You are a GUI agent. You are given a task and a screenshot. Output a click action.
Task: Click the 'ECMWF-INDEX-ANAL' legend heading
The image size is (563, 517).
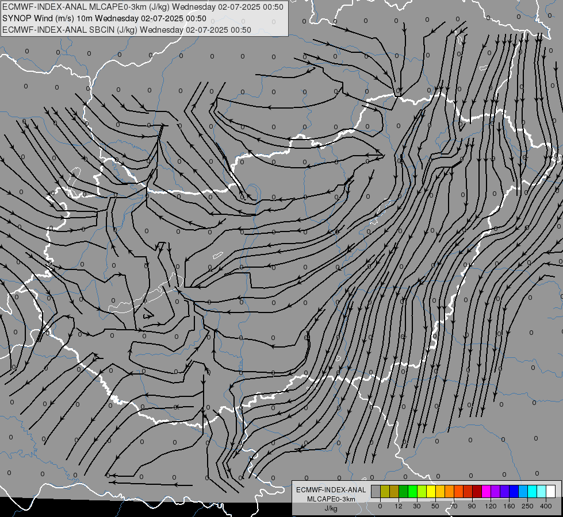pos(331,490)
